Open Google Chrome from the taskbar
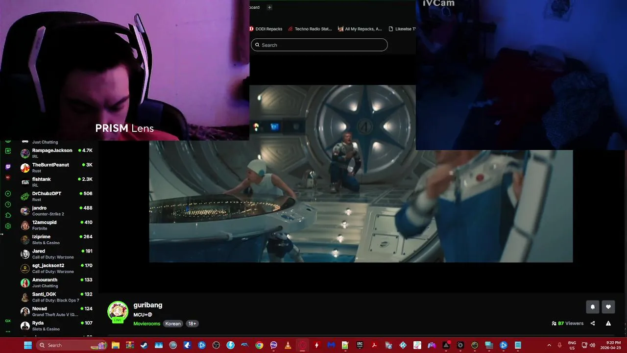 point(259,345)
